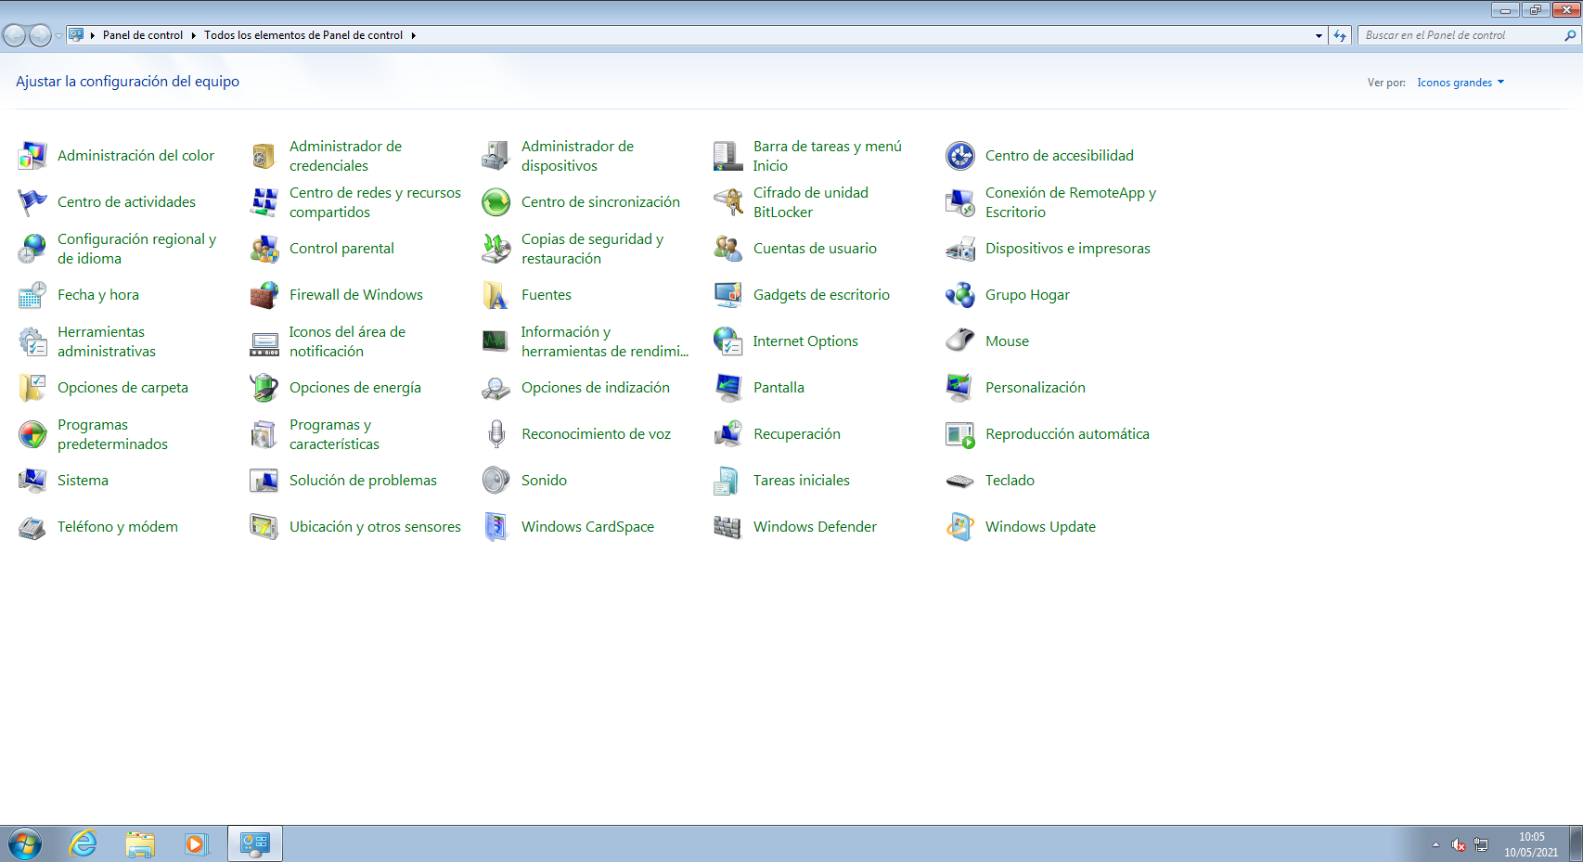Click the Windows Start button
Viewport: 1583px width, 862px height.
[25, 844]
